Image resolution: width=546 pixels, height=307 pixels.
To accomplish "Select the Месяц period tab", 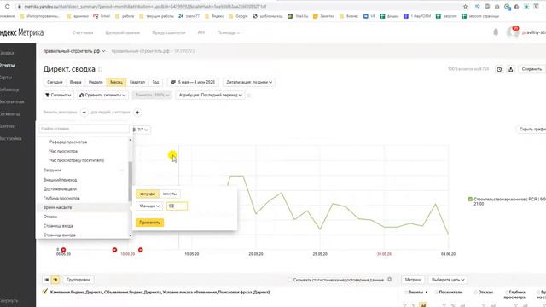I will pyautogui.click(x=116, y=82).
